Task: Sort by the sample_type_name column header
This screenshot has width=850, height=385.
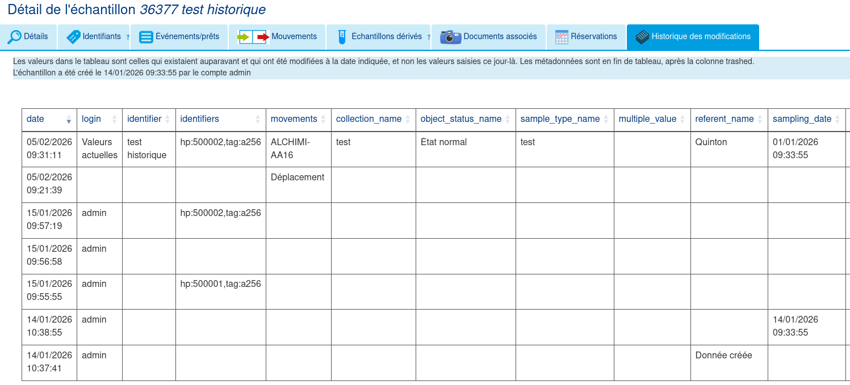Action: pos(564,119)
